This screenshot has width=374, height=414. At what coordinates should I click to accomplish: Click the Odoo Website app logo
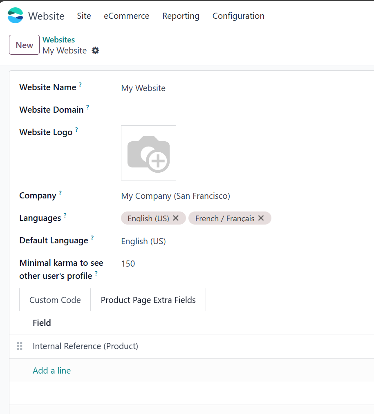(16, 16)
